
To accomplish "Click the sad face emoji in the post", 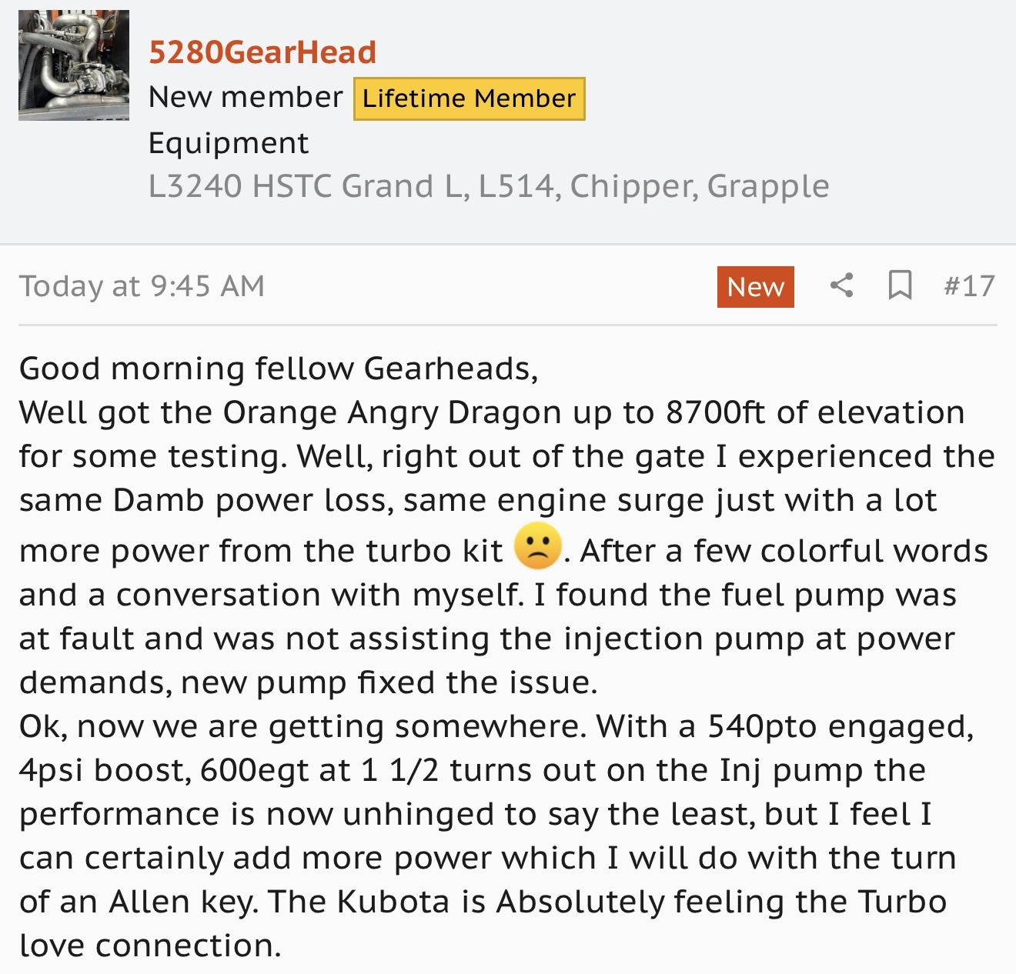I will (537, 546).
